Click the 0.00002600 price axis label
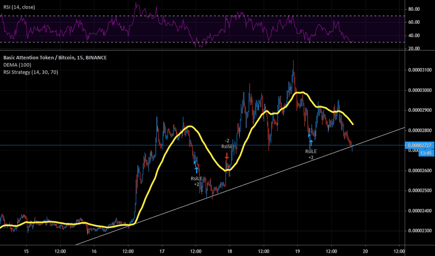Image resolution: width=435 pixels, height=256 pixels. 420,170
